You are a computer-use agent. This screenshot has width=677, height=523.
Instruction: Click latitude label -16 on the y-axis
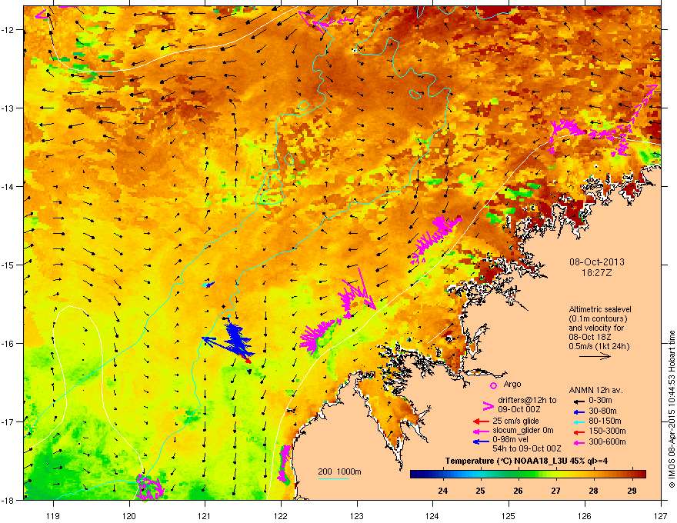point(8,343)
